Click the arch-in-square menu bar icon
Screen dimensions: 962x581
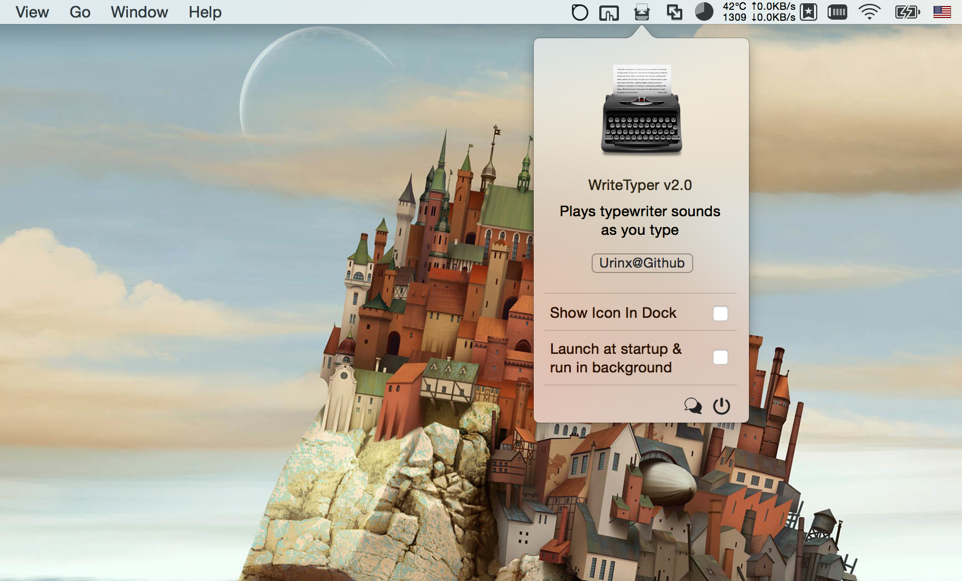(609, 13)
